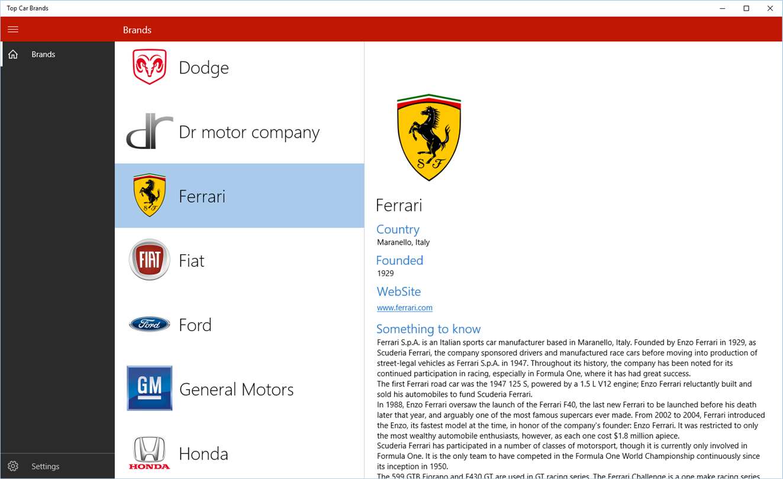Select the Dr motor company name
This screenshot has width=783, height=479.
(x=249, y=132)
